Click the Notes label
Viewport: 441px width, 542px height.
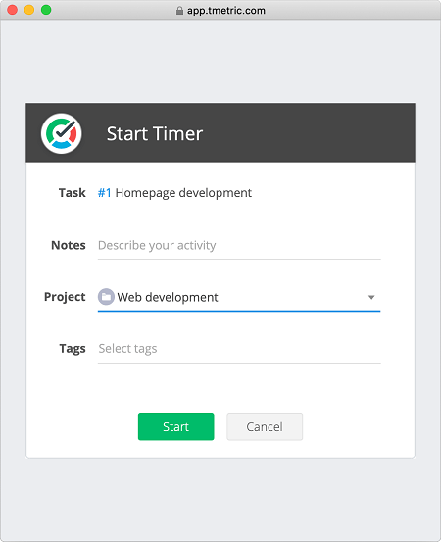(x=69, y=245)
